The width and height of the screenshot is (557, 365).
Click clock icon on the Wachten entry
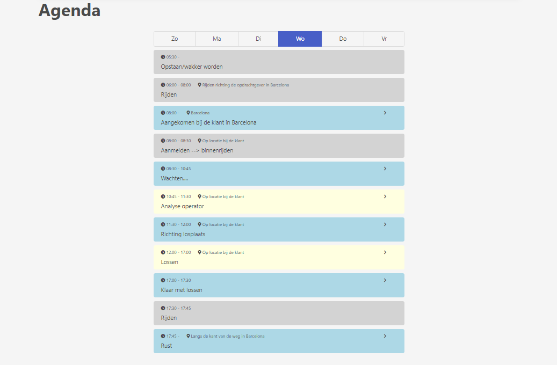163,169
